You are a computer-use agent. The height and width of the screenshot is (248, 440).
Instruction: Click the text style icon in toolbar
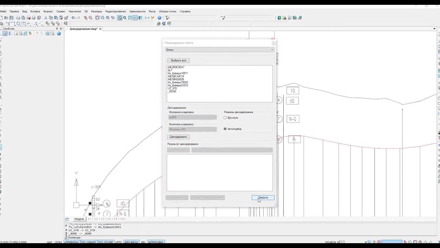(167, 18)
